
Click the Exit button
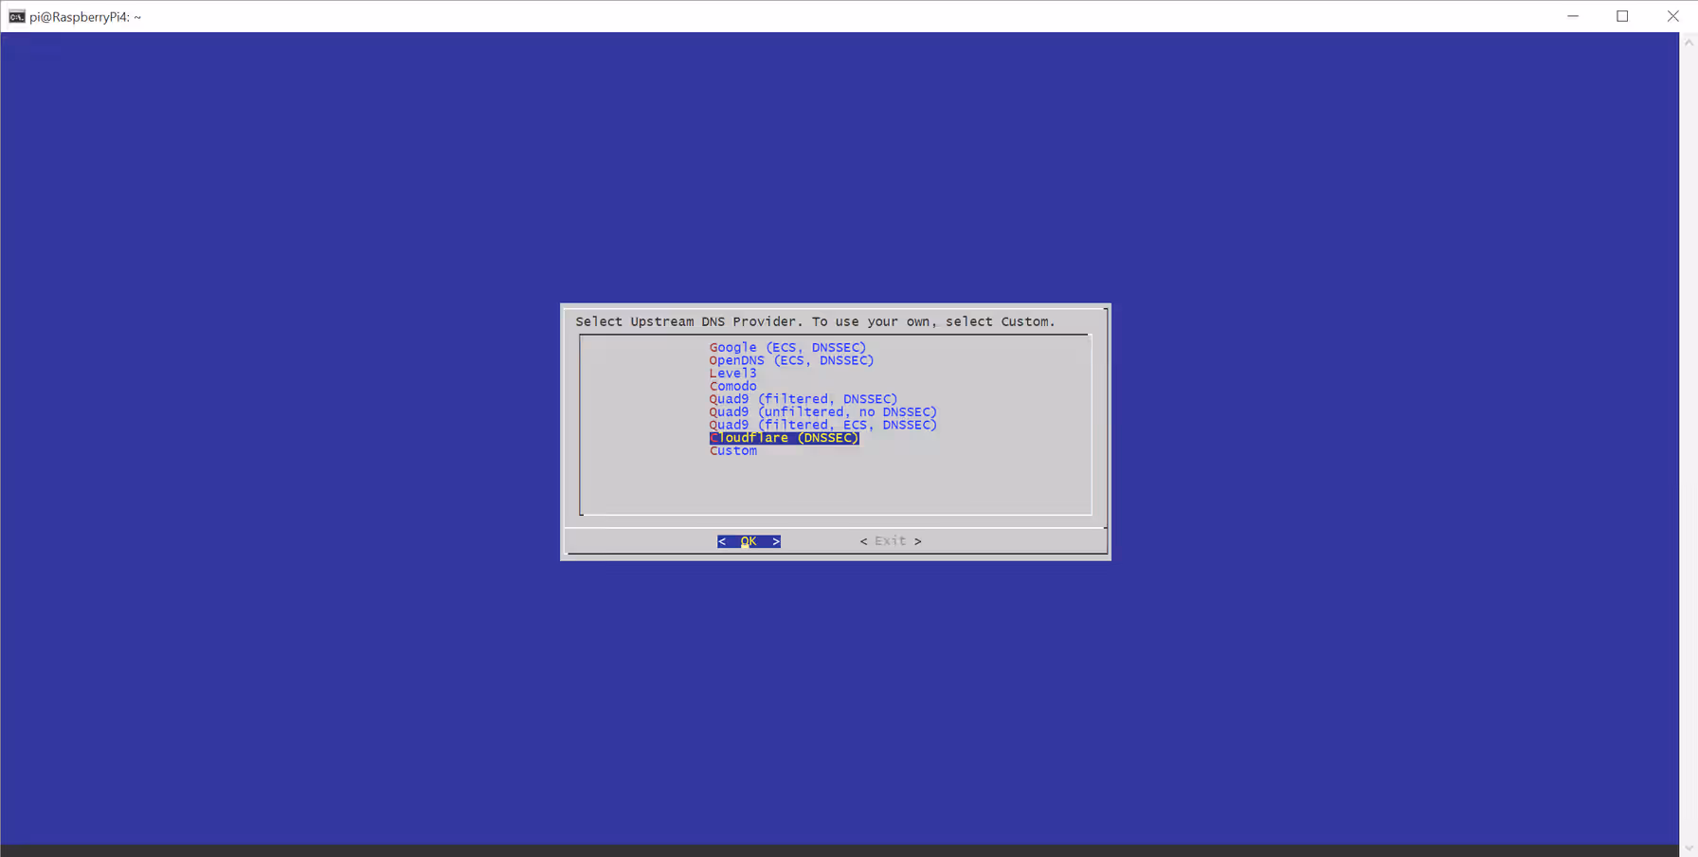coord(890,541)
